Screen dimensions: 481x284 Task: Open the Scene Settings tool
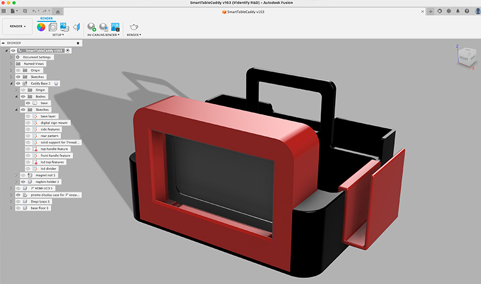point(53,27)
